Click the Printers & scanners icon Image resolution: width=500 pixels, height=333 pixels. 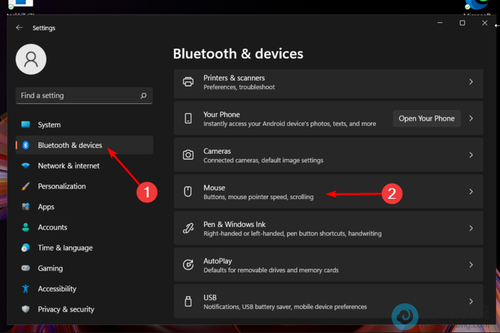(188, 82)
